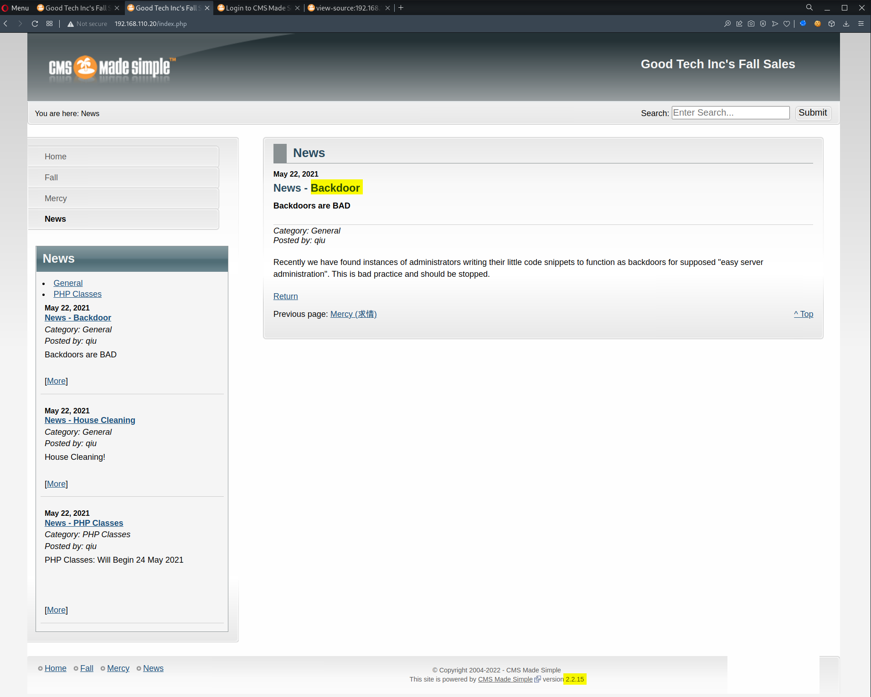Open Mercy in the sidebar menu
The width and height of the screenshot is (871, 697).
pos(123,198)
